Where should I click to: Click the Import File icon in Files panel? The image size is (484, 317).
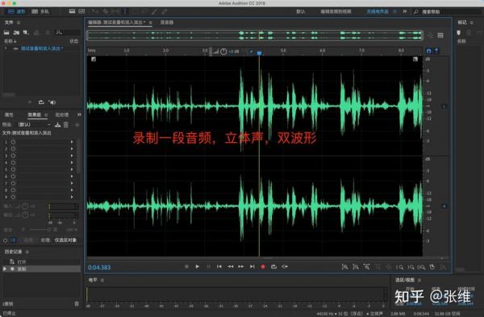click(16, 32)
